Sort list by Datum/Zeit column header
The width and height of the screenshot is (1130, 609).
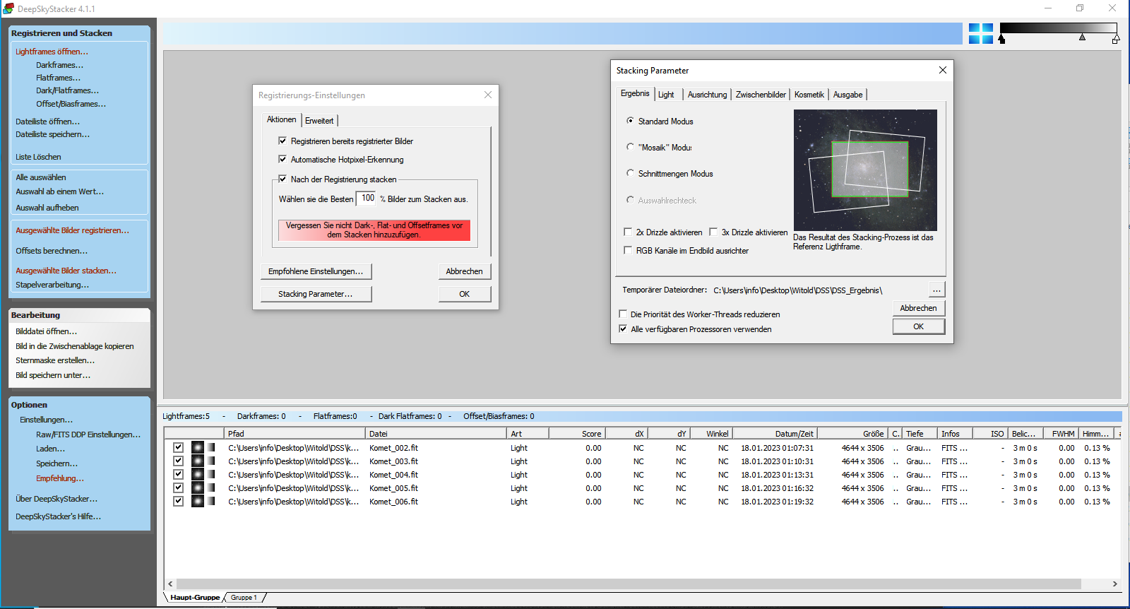[775, 434]
